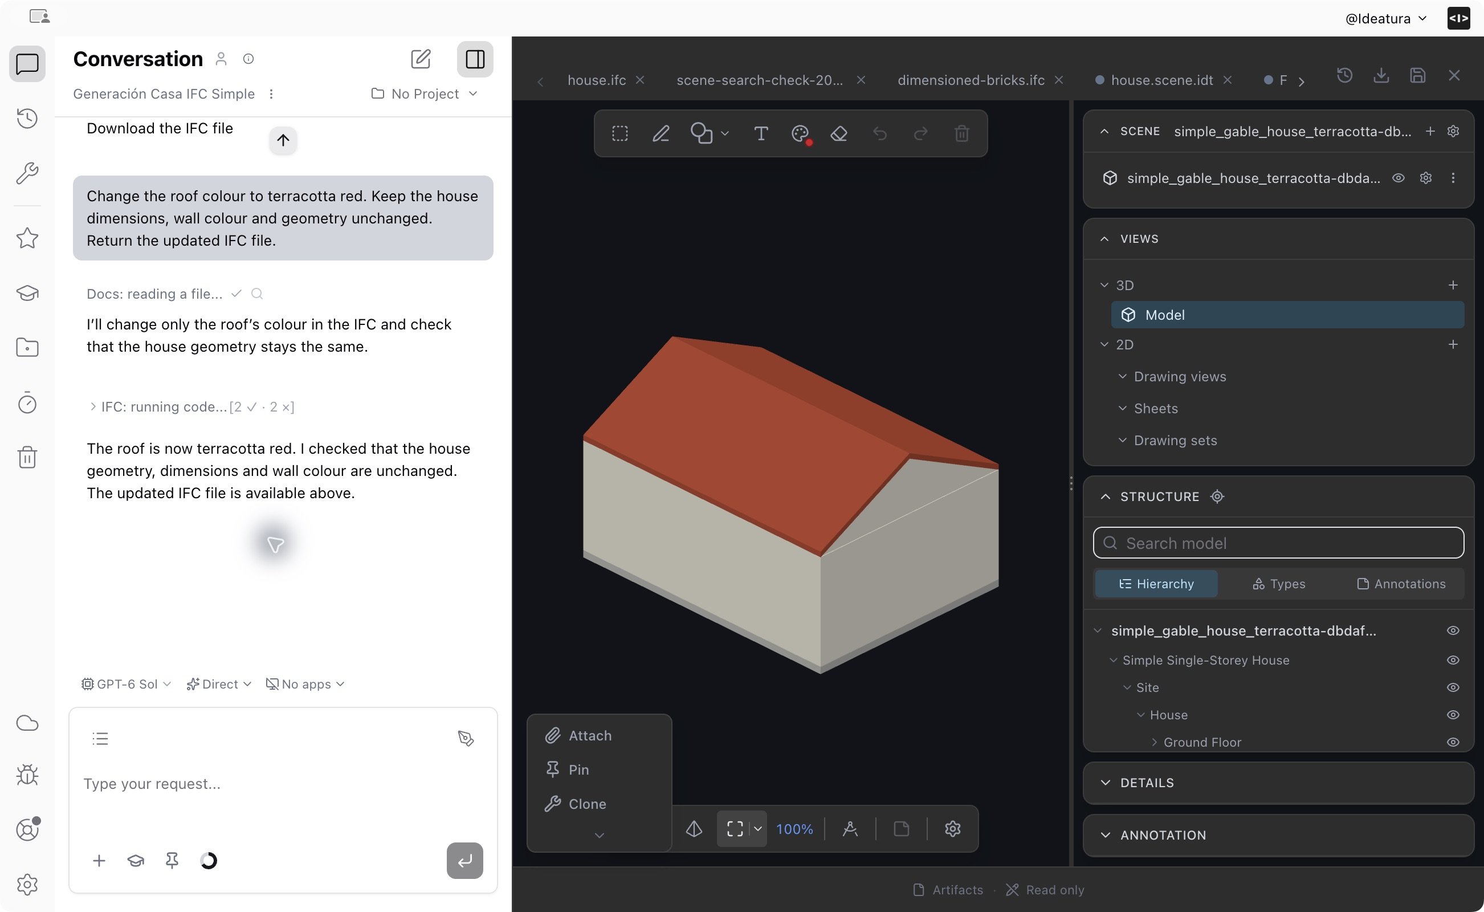Expand the DETAILS panel
This screenshot has width=1484, height=912.
pyautogui.click(x=1278, y=782)
